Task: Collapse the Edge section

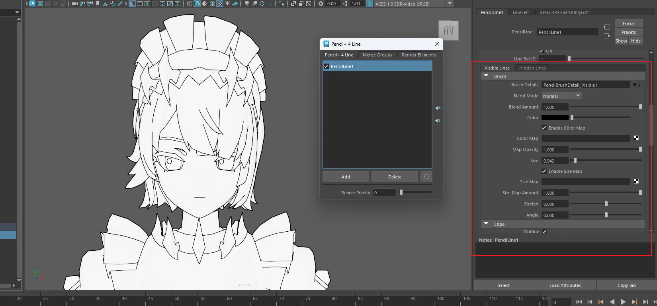Action: 486,224
